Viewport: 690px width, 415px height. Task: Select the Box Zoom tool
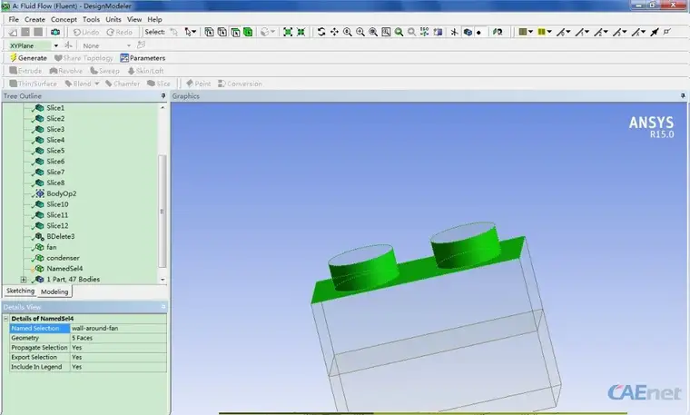tap(360, 32)
